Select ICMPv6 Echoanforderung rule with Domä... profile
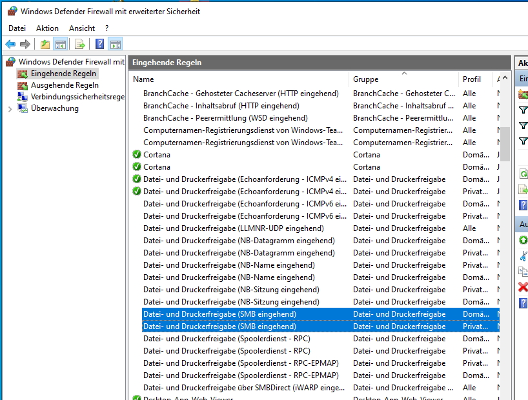The width and height of the screenshot is (528, 400). click(x=245, y=204)
